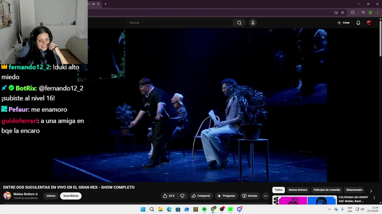Open volume control in system tray
This screenshot has height=214, width=382.
tap(362, 209)
